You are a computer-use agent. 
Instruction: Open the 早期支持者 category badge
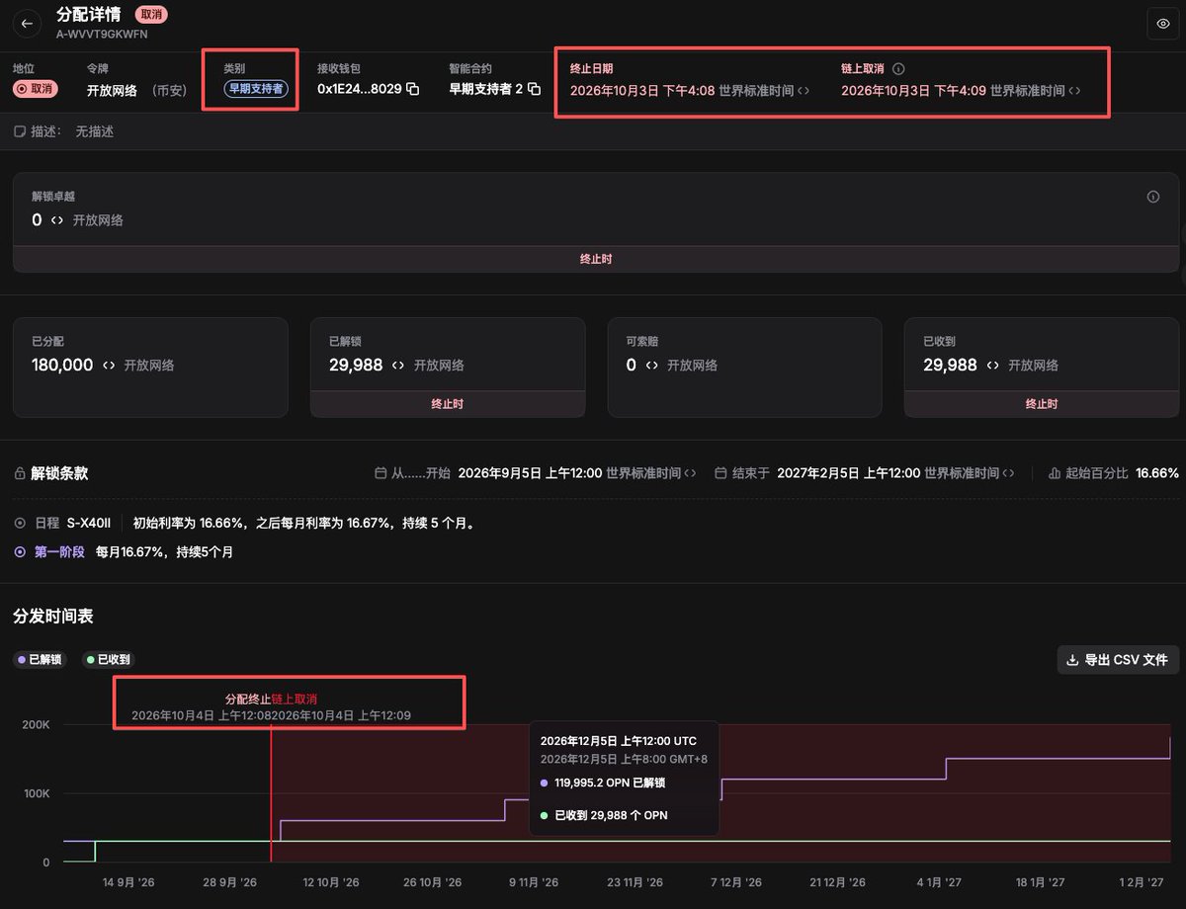(x=256, y=89)
